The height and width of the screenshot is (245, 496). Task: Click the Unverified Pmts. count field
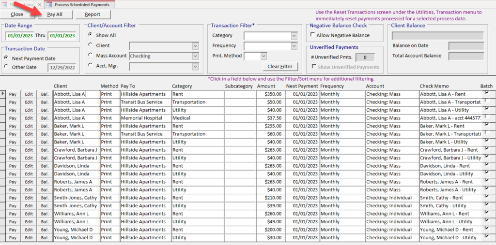click(x=365, y=58)
